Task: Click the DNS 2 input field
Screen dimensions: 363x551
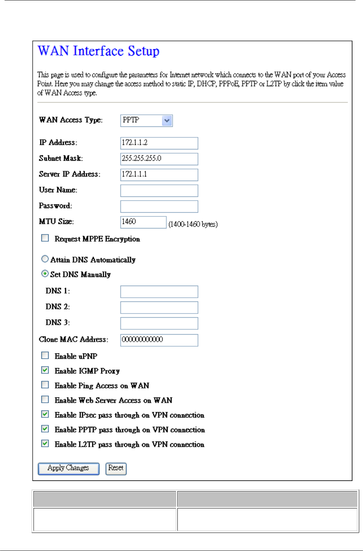Action: click(x=159, y=307)
